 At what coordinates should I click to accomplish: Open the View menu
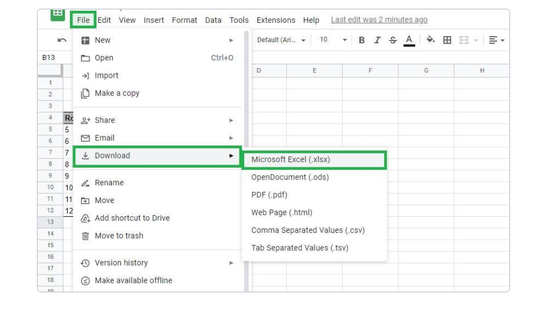127,20
